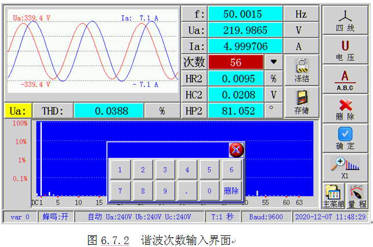
Task: Open range (量程) gauge icon
Action: coord(357,196)
